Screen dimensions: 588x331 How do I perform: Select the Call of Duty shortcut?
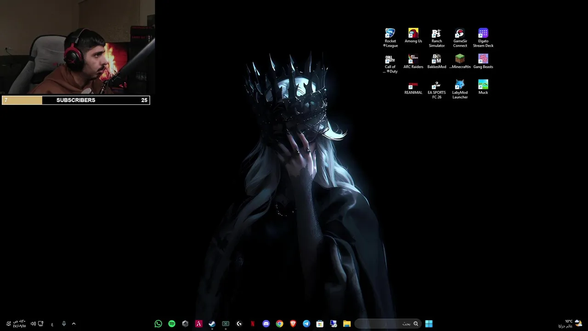[x=390, y=64]
